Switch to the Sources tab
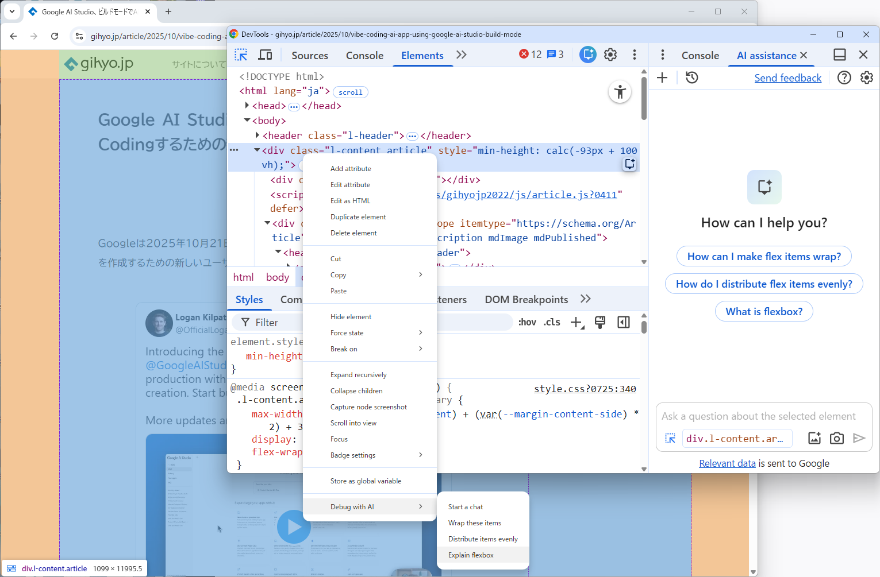The image size is (880, 577). coord(310,56)
